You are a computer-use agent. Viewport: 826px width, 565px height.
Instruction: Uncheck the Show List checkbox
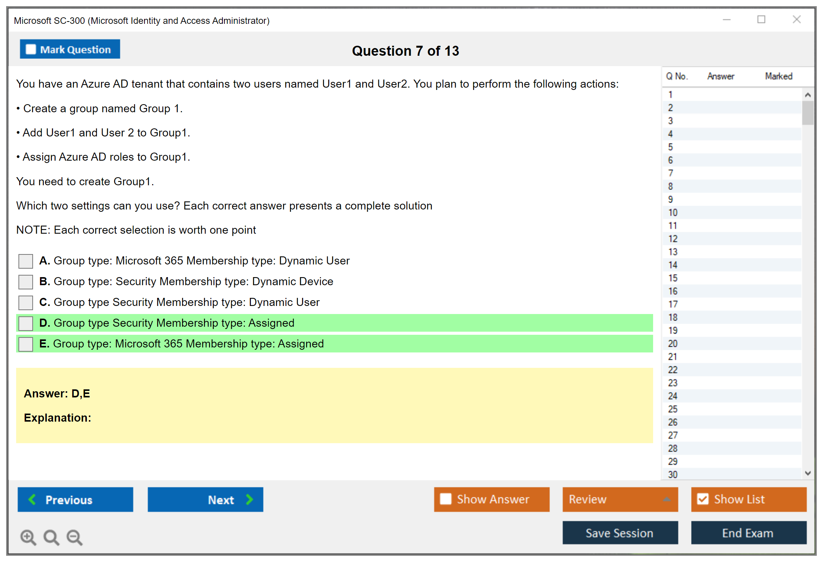[x=703, y=499]
